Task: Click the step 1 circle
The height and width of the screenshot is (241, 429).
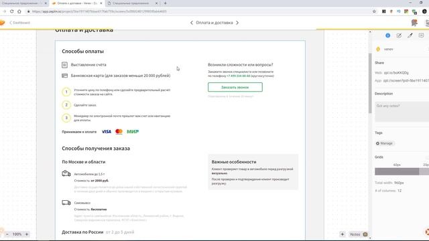Action: click(x=66, y=92)
